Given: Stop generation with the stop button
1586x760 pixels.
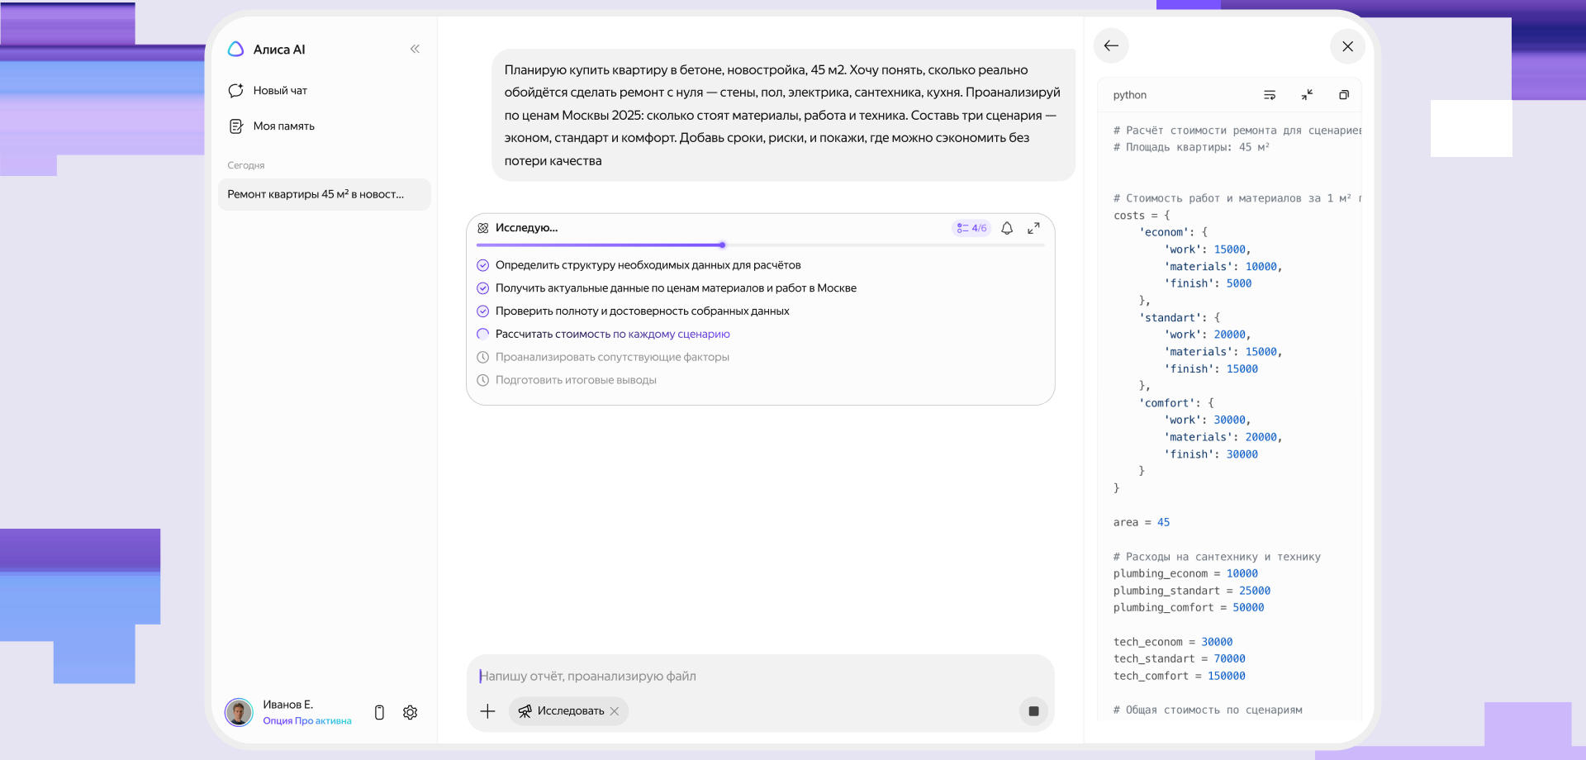Looking at the screenshot, I should click(1033, 711).
